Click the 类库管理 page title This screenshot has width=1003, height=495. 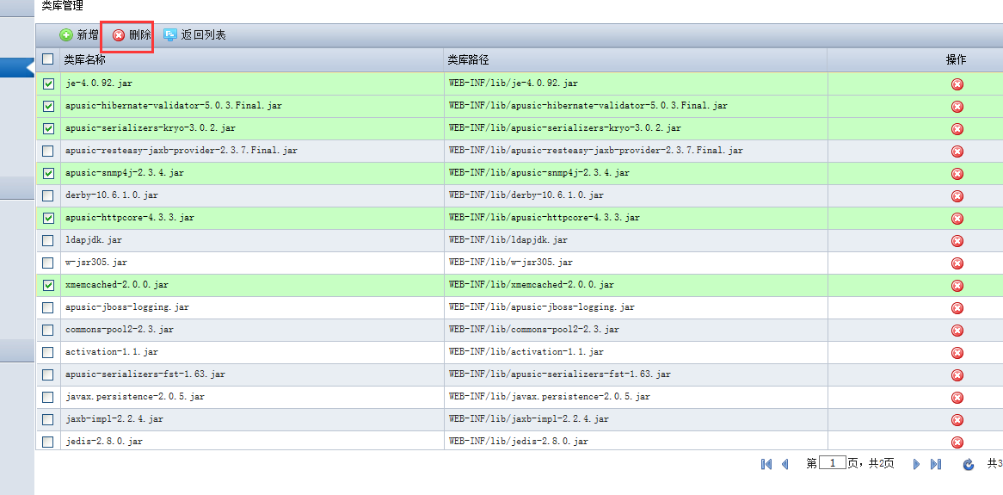click(62, 6)
